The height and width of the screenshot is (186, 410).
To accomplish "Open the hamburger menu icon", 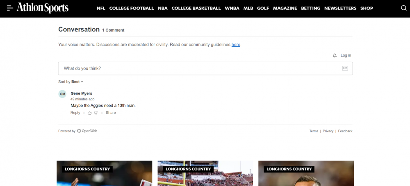I will click(x=10, y=8).
